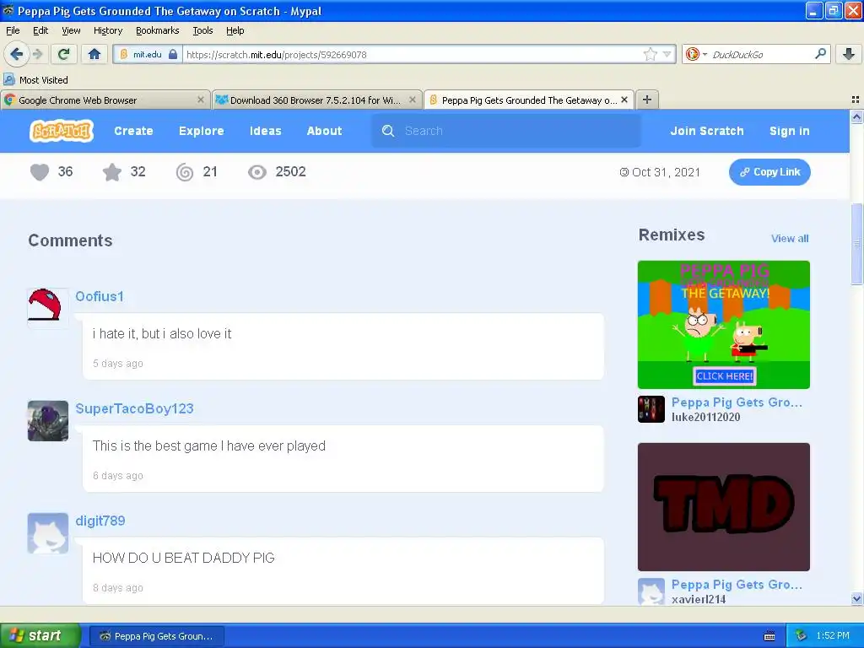Open the TMD remix thumbnail
Screen dimensions: 864x648
pos(723,506)
